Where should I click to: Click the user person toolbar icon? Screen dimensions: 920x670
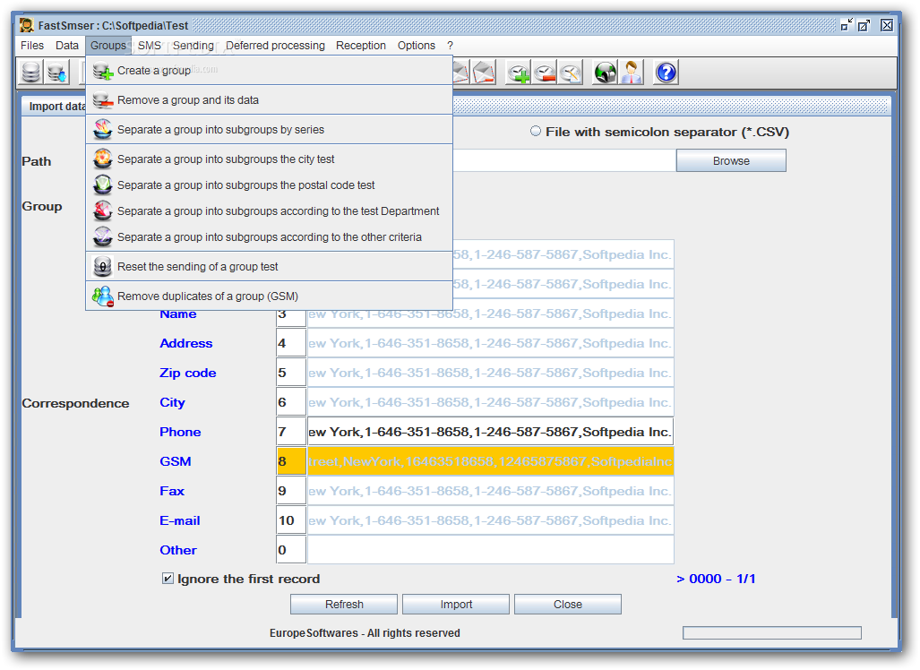tap(632, 73)
